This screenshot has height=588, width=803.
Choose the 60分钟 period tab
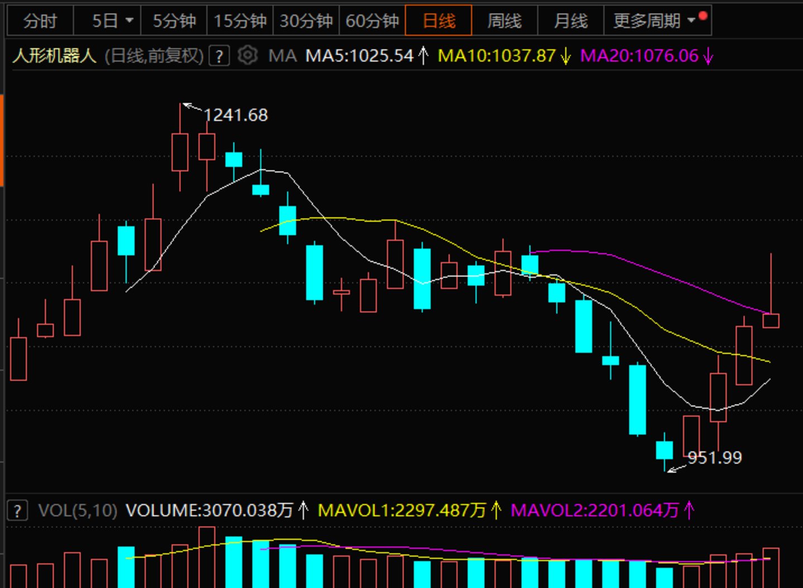click(372, 21)
